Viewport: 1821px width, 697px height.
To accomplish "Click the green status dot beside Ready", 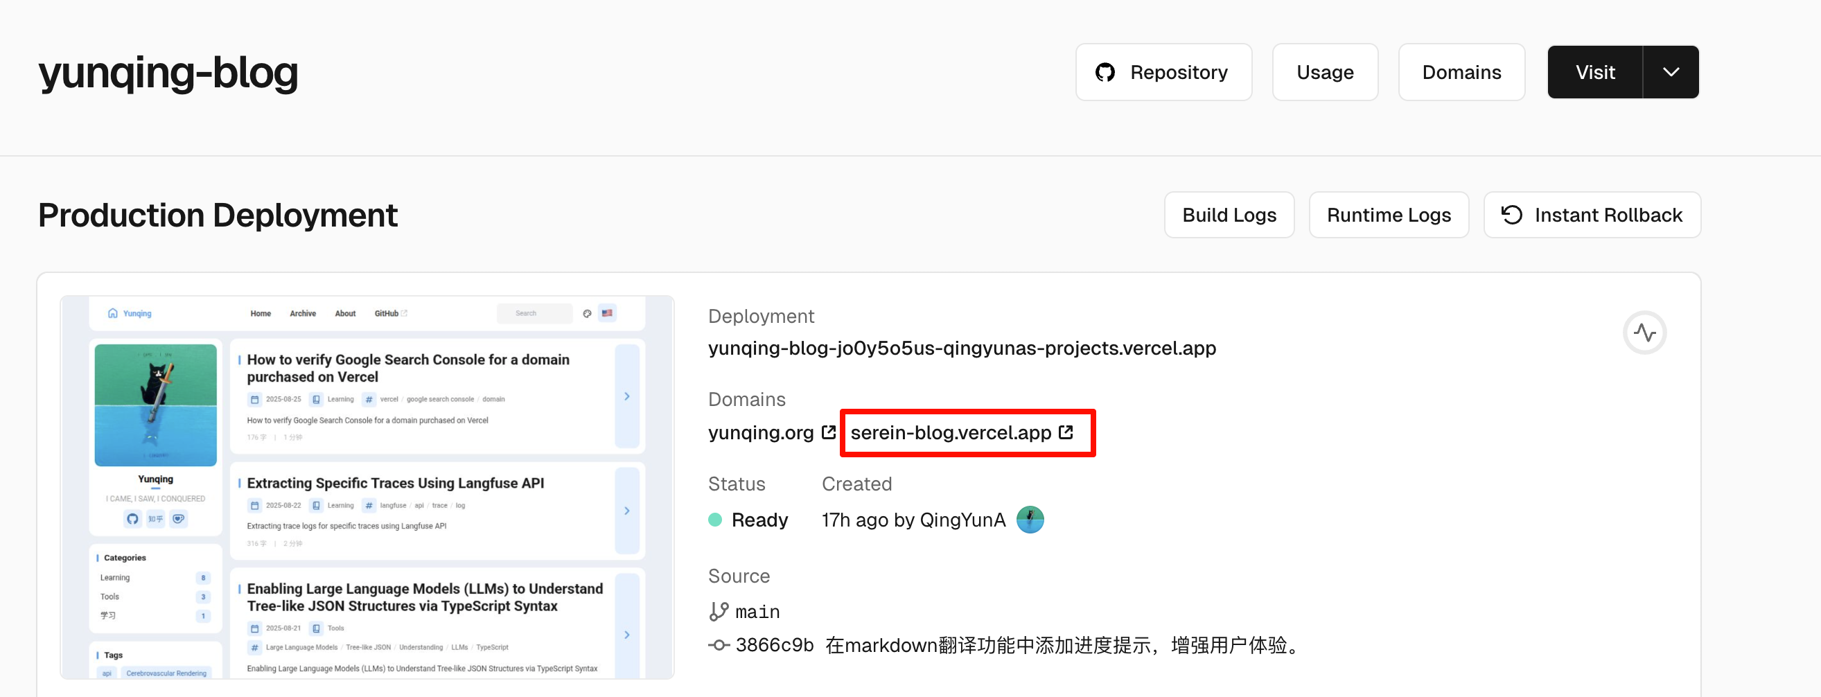I will tap(714, 520).
